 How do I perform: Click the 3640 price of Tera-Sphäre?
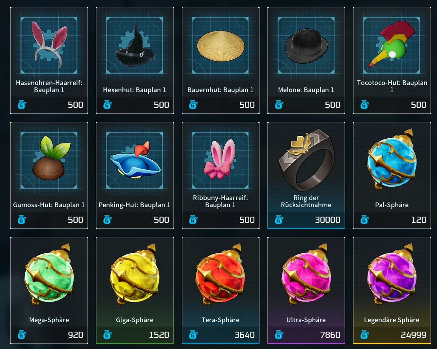click(245, 335)
